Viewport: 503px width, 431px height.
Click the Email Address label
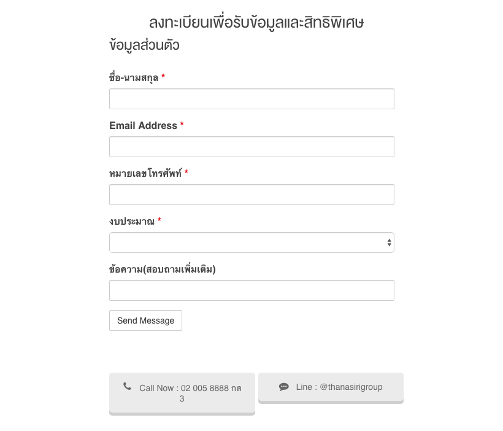pyautogui.click(x=143, y=126)
